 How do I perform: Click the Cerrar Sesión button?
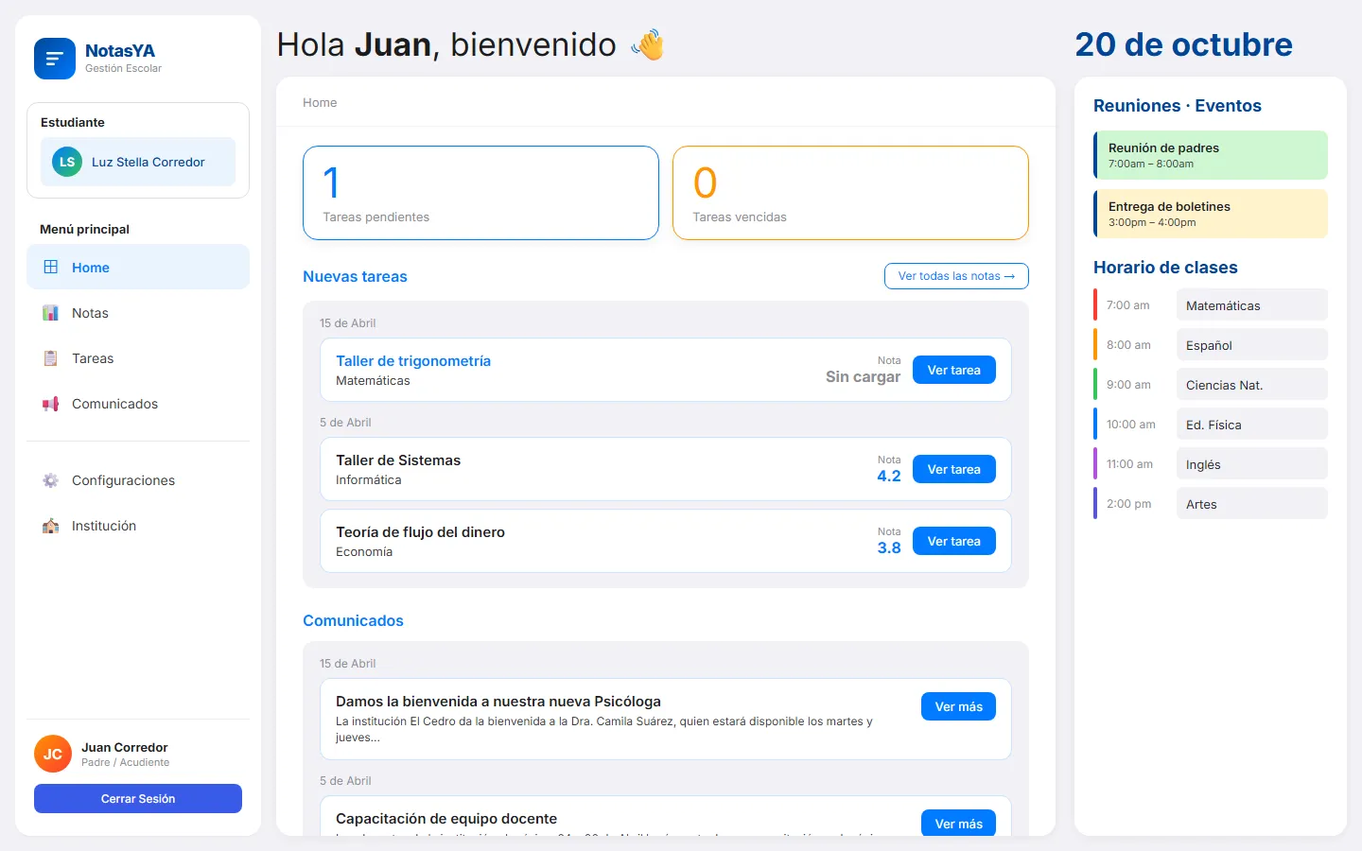pyautogui.click(x=138, y=798)
